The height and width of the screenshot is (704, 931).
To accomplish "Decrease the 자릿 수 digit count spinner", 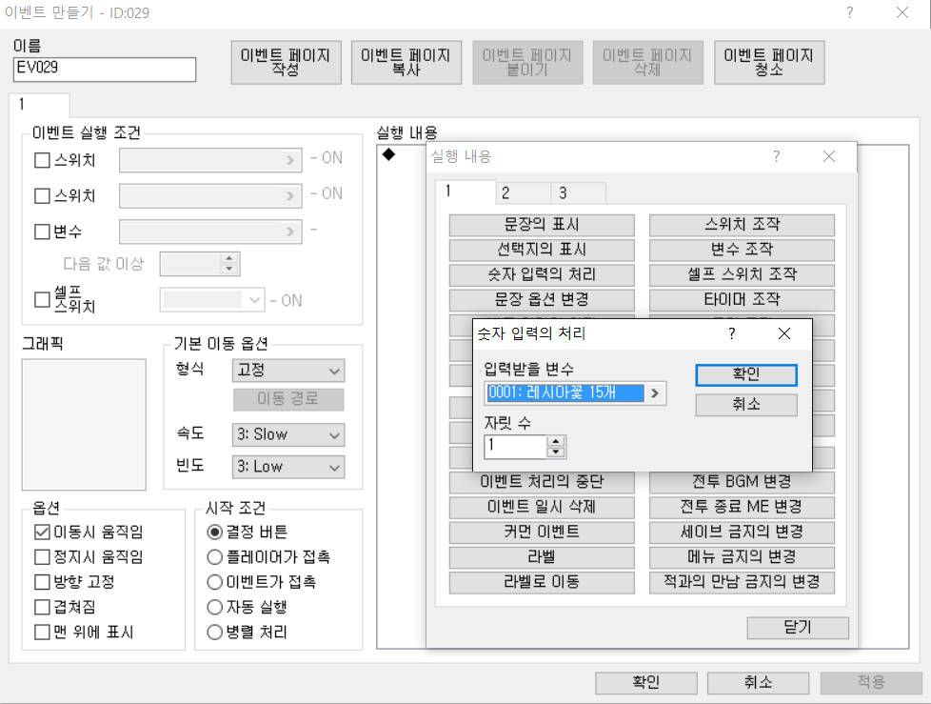I will click(557, 451).
